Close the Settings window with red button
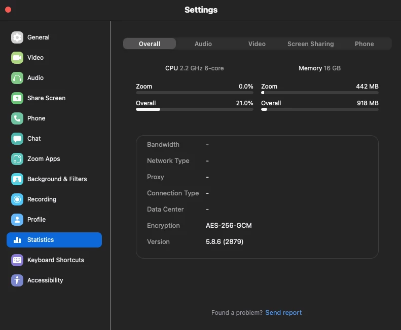Viewport: 401px width, 330px height. pyautogui.click(x=8, y=10)
